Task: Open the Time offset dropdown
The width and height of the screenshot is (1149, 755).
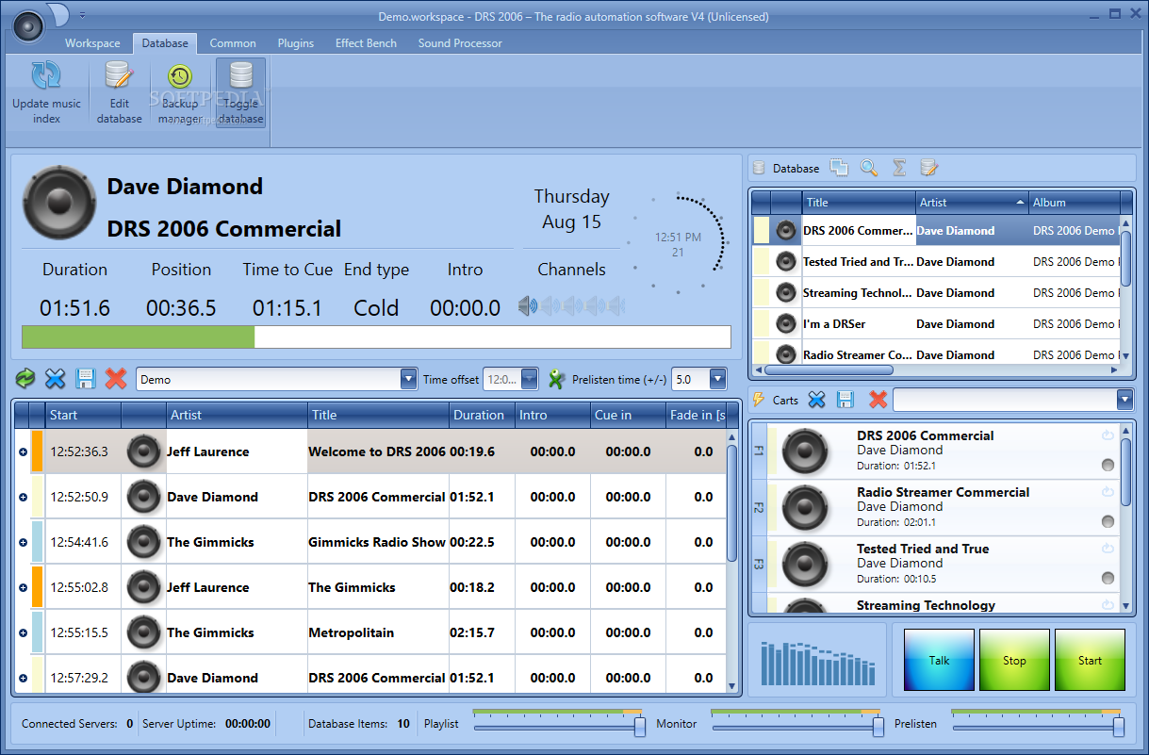Action: pos(529,379)
